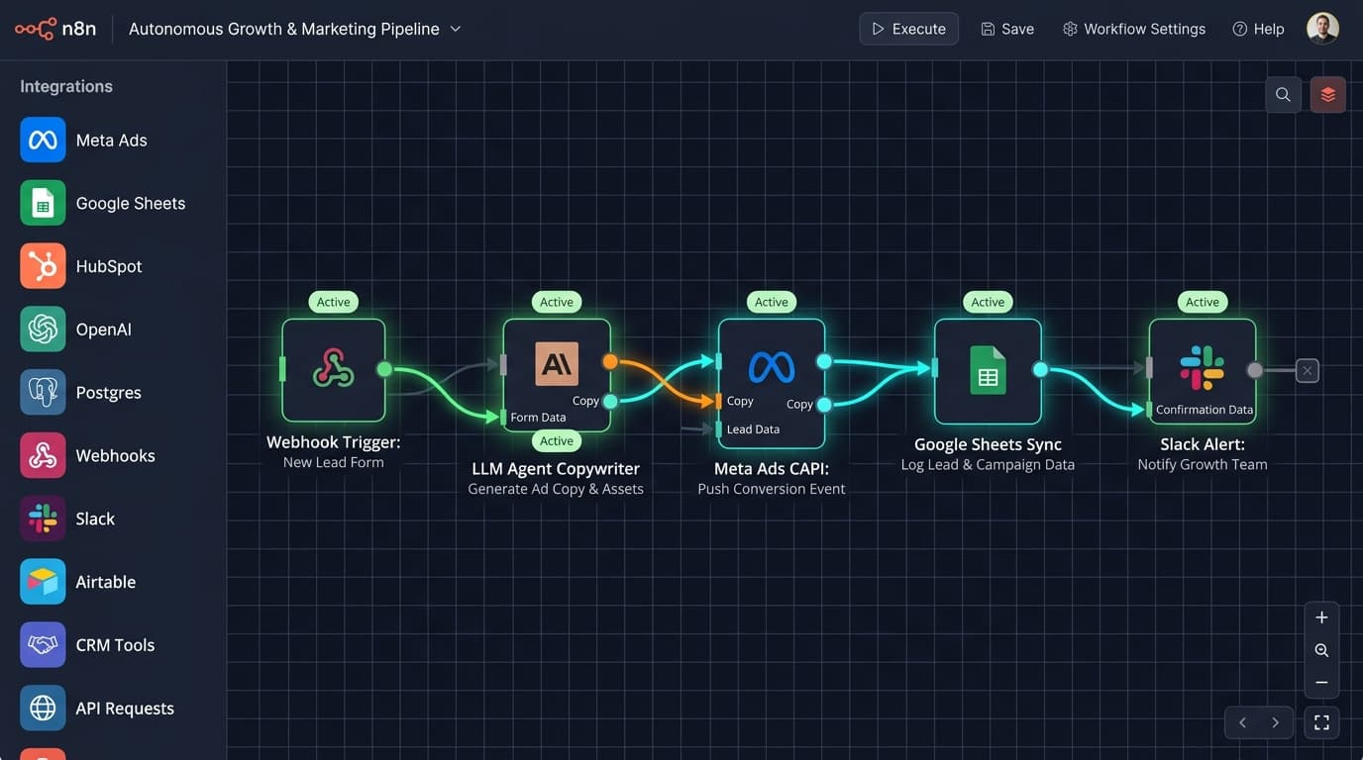Viewport: 1363px width, 760px height.
Task: Go to previous with left chevron
Action: [1242, 722]
